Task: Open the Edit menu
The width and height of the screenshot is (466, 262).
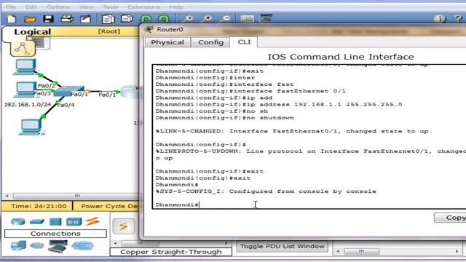Action: (x=31, y=7)
